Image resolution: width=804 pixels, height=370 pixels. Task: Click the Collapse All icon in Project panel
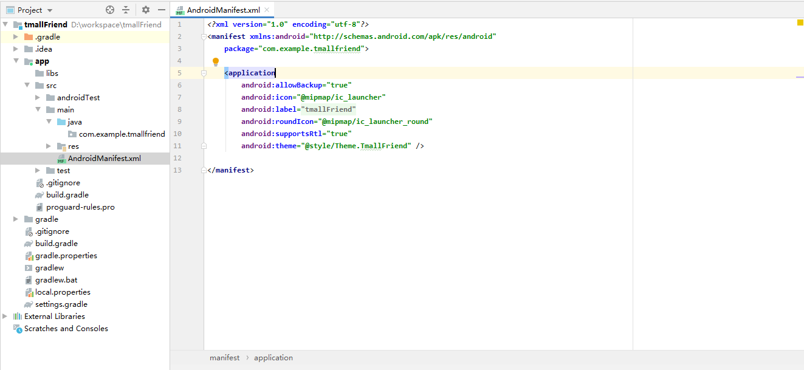[x=126, y=9]
